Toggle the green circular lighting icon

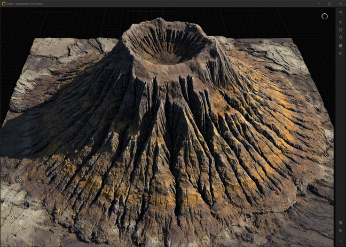coord(341,29)
